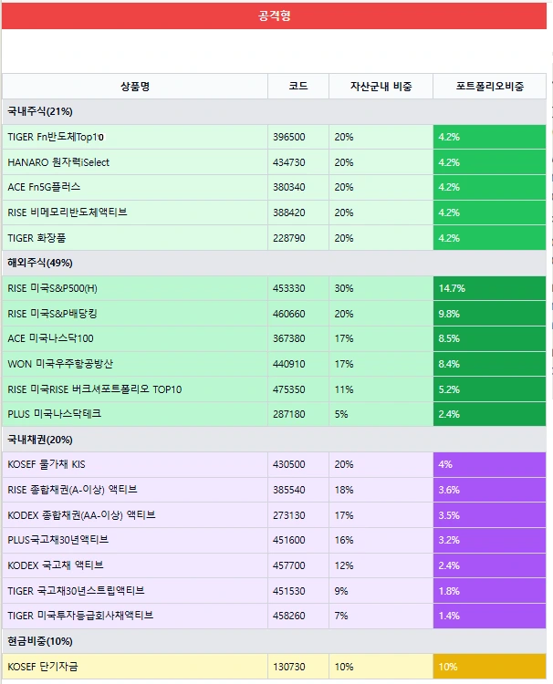The height and width of the screenshot is (684, 553).
Task: Click the 8.4% portfolio weight cell
Action: (490, 364)
